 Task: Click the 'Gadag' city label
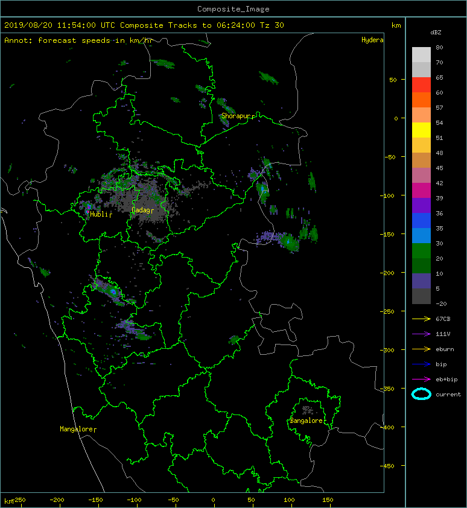click(141, 211)
